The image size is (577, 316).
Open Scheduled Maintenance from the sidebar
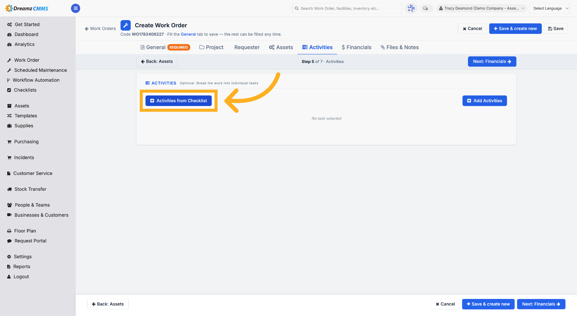pos(38,70)
